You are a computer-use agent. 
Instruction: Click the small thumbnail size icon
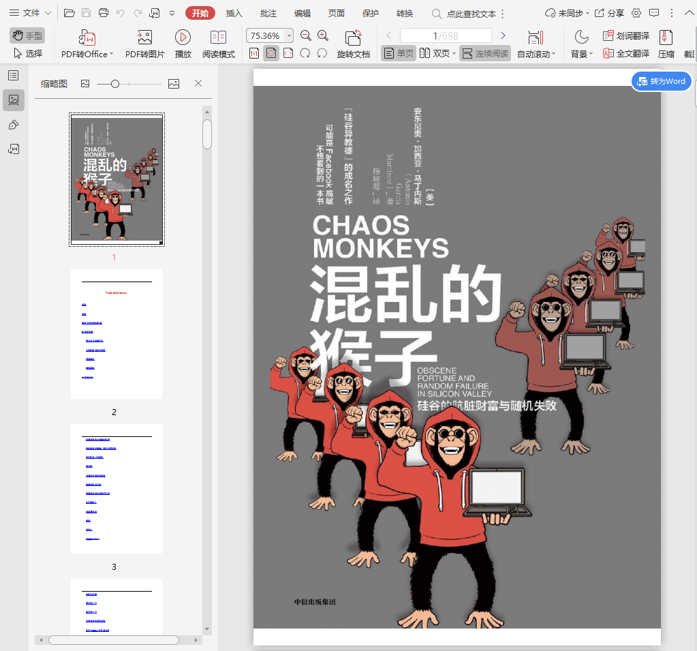85,84
